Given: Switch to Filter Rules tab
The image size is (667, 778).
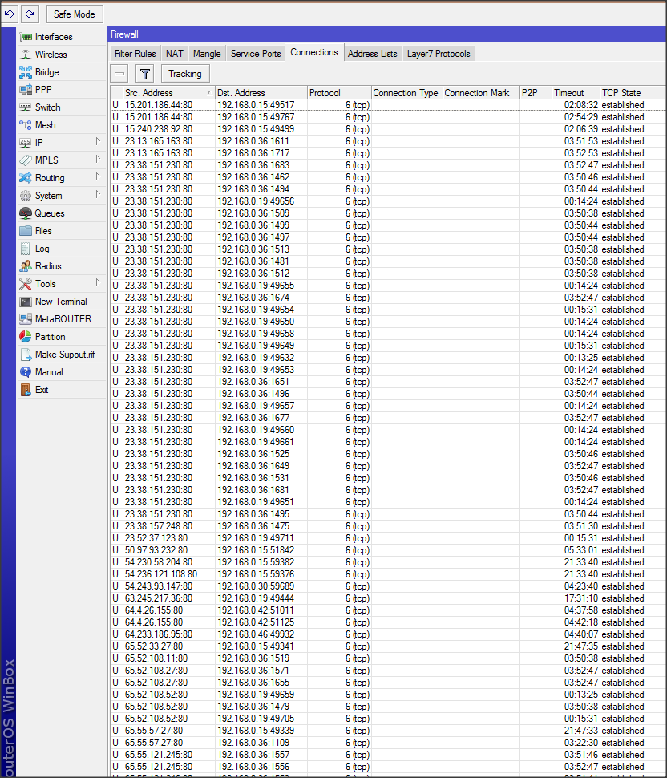Looking at the screenshot, I should [x=135, y=54].
